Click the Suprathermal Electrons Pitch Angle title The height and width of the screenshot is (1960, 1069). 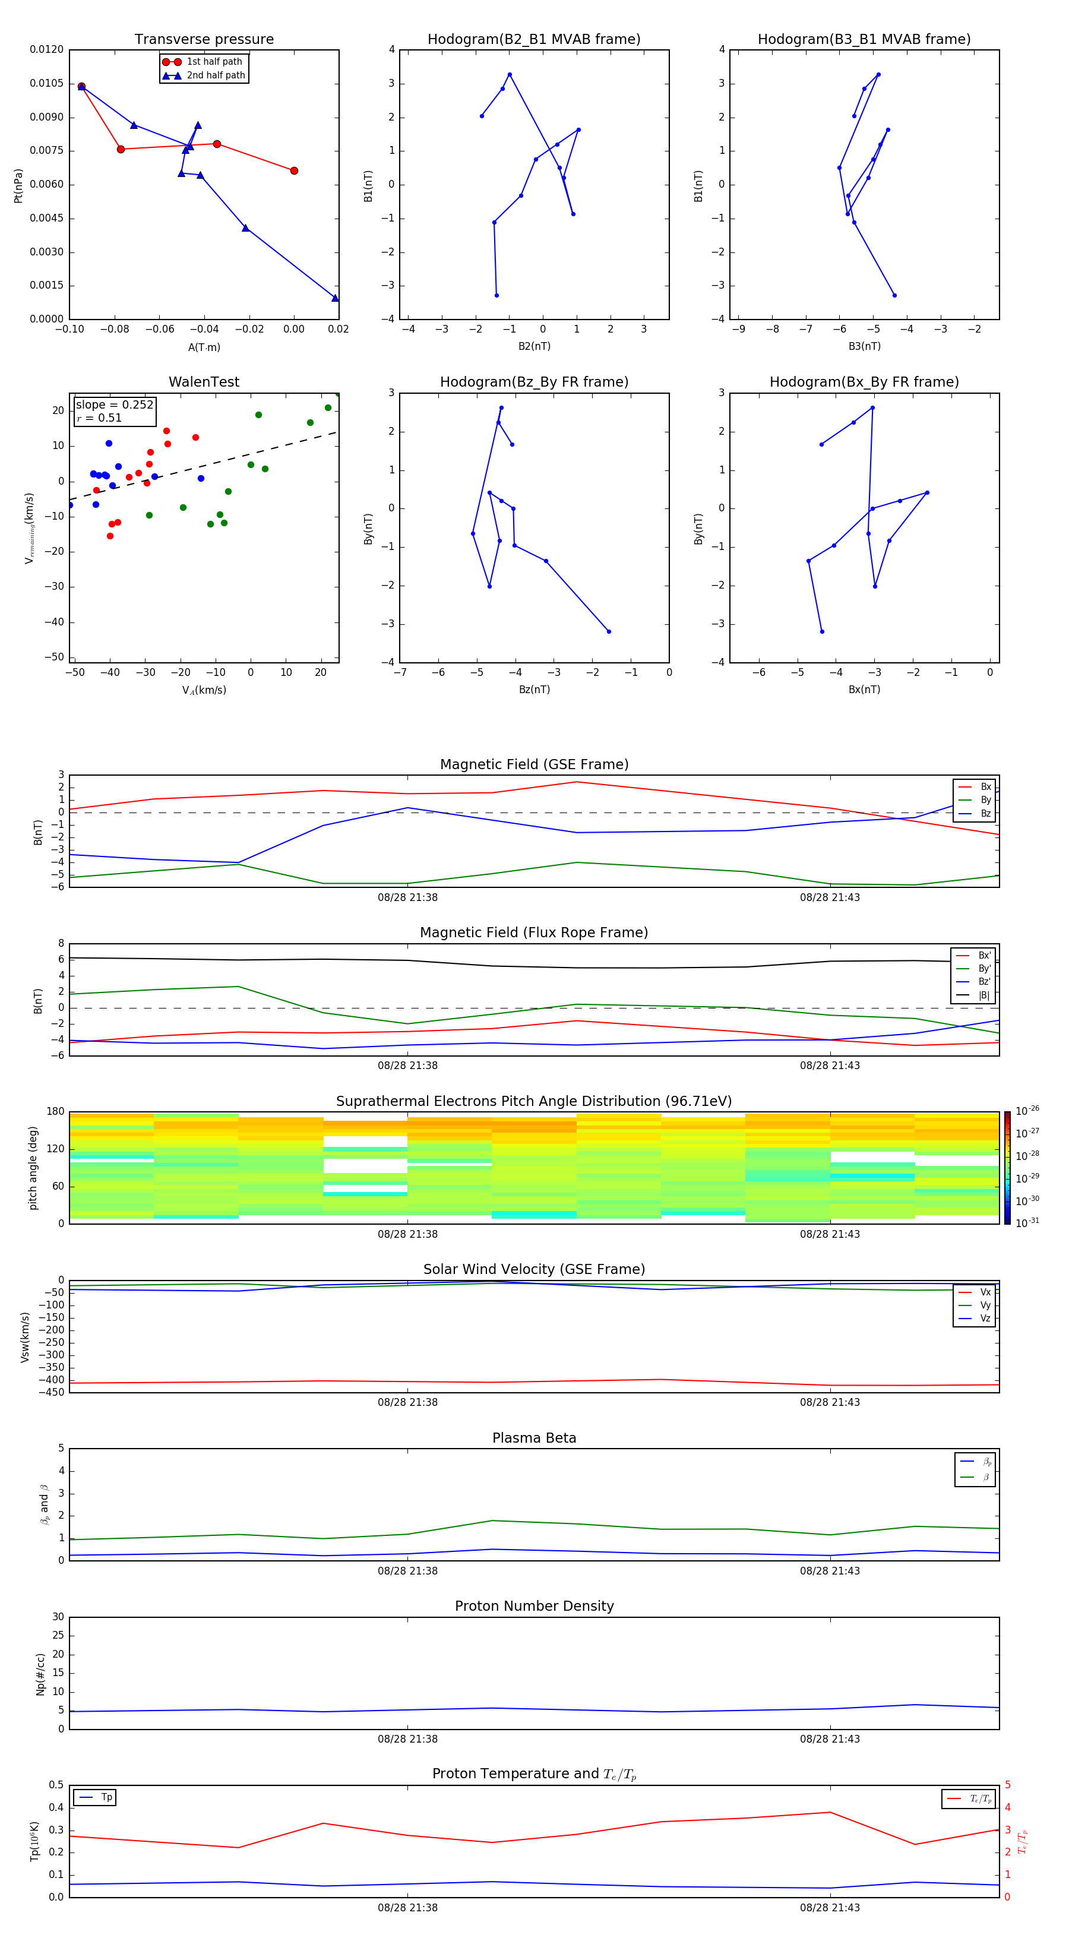click(x=534, y=1102)
